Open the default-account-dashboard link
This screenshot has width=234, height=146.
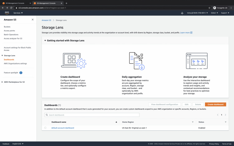(x=63, y=128)
